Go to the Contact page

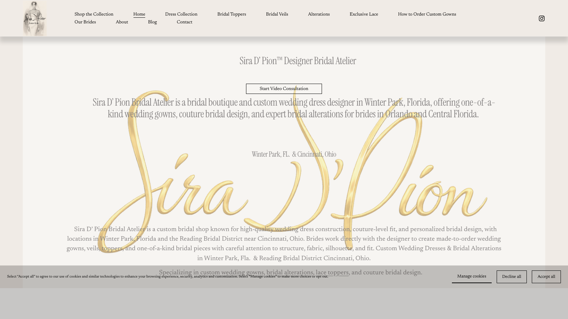point(185,22)
